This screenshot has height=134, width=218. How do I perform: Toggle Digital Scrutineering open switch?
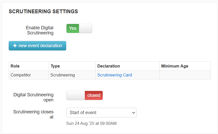click(x=85, y=95)
